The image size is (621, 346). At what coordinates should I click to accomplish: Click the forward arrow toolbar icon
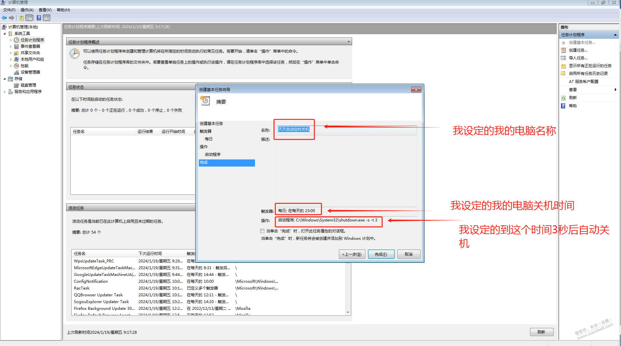[12, 18]
